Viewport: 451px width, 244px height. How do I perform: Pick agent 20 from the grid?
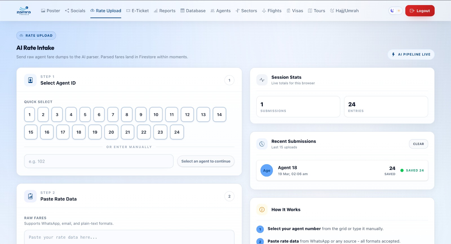coord(111,132)
